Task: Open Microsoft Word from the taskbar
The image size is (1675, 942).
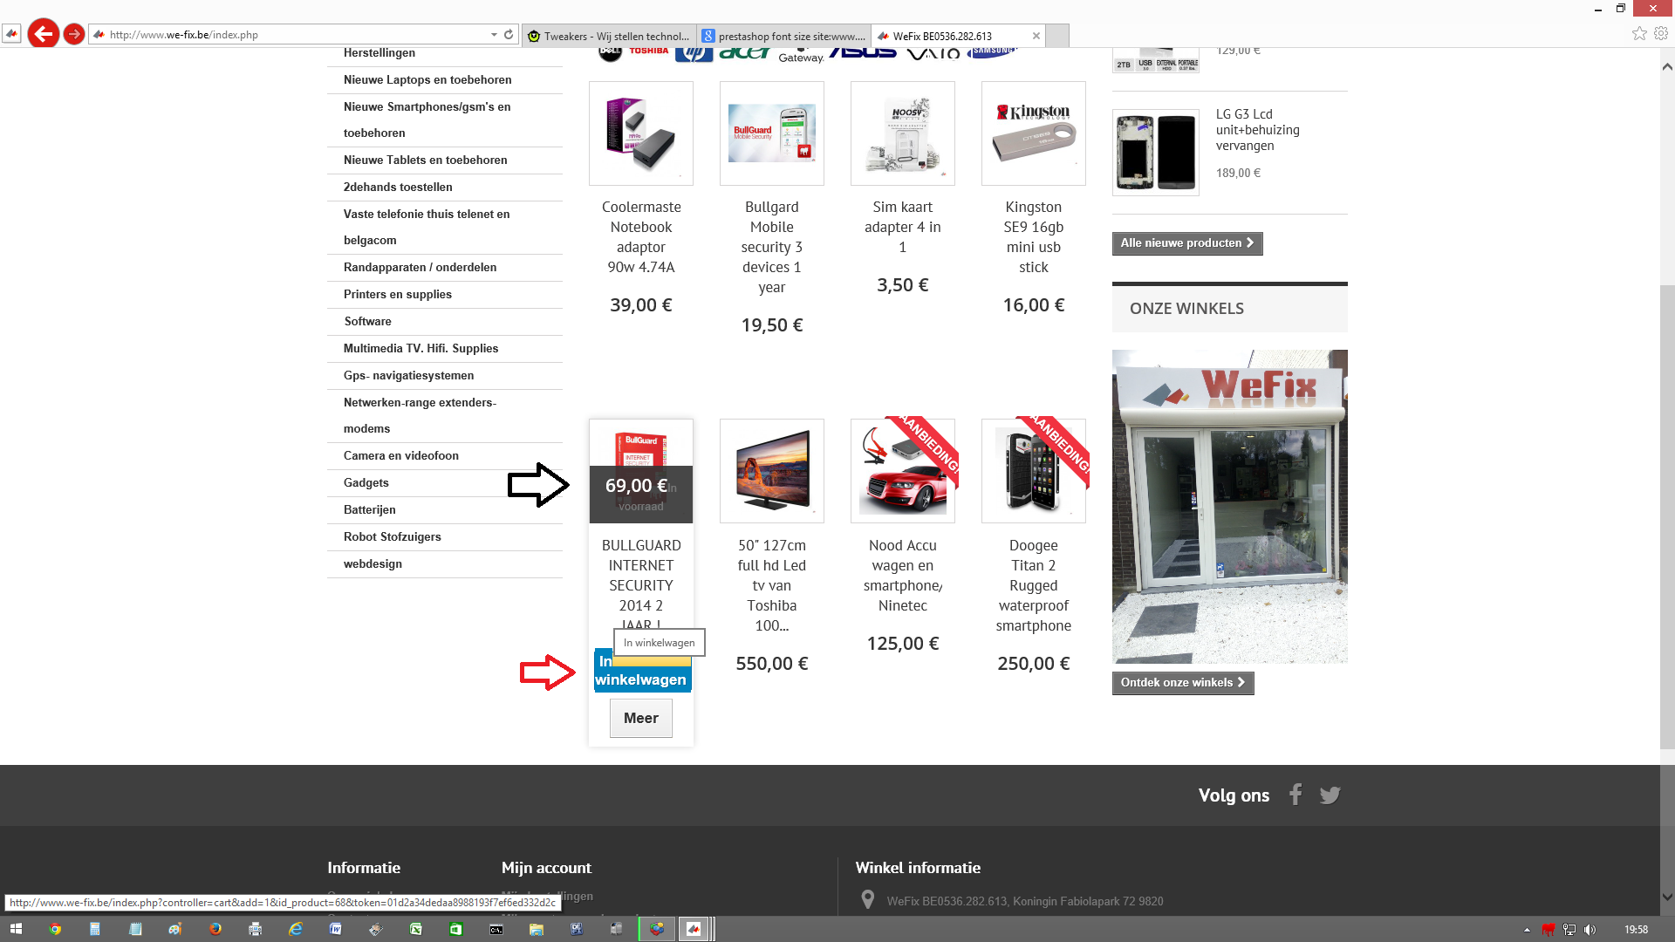Action: [x=336, y=929]
